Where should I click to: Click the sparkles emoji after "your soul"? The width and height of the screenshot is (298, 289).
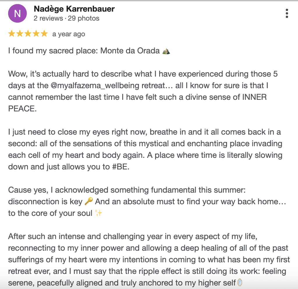99,213
